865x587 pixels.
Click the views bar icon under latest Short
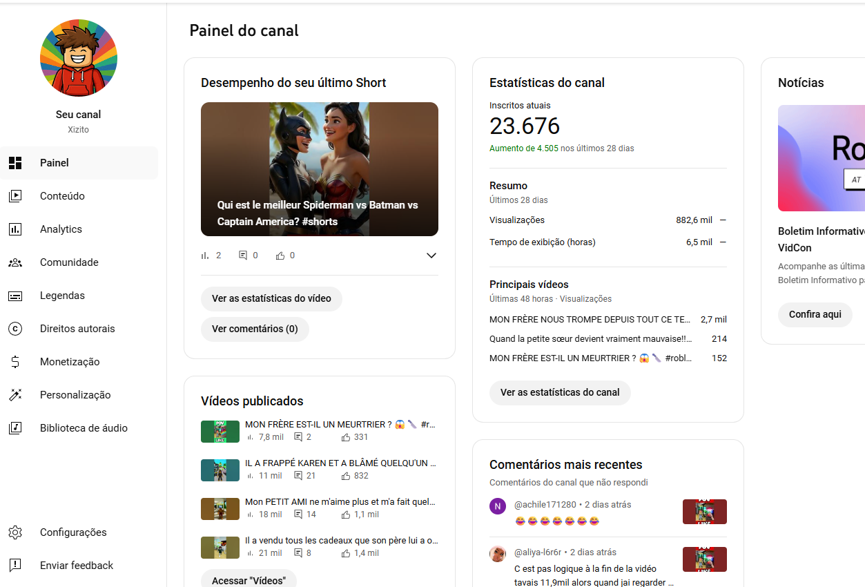[x=205, y=256]
